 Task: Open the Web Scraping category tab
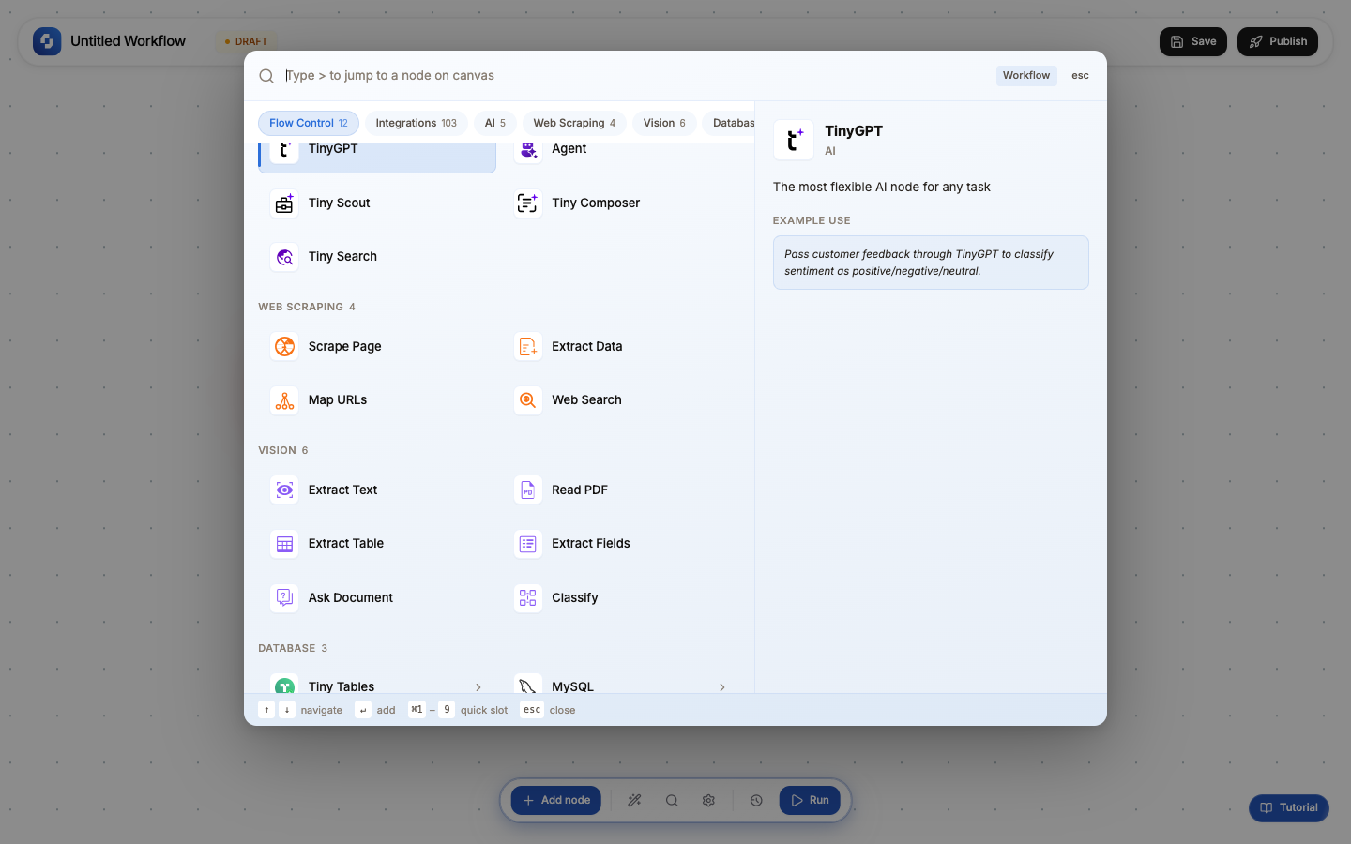click(574, 123)
